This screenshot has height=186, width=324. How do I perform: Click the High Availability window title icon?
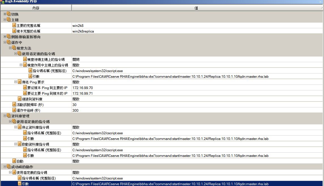2,2
